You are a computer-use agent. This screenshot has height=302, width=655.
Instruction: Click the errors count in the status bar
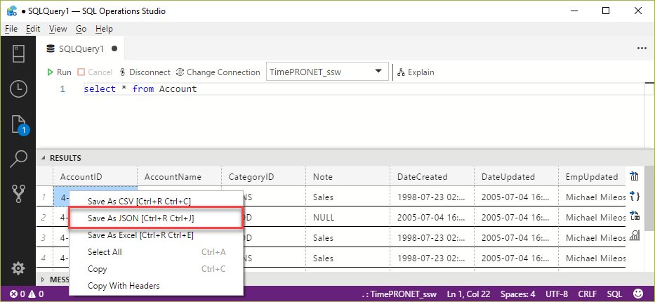click(18, 294)
